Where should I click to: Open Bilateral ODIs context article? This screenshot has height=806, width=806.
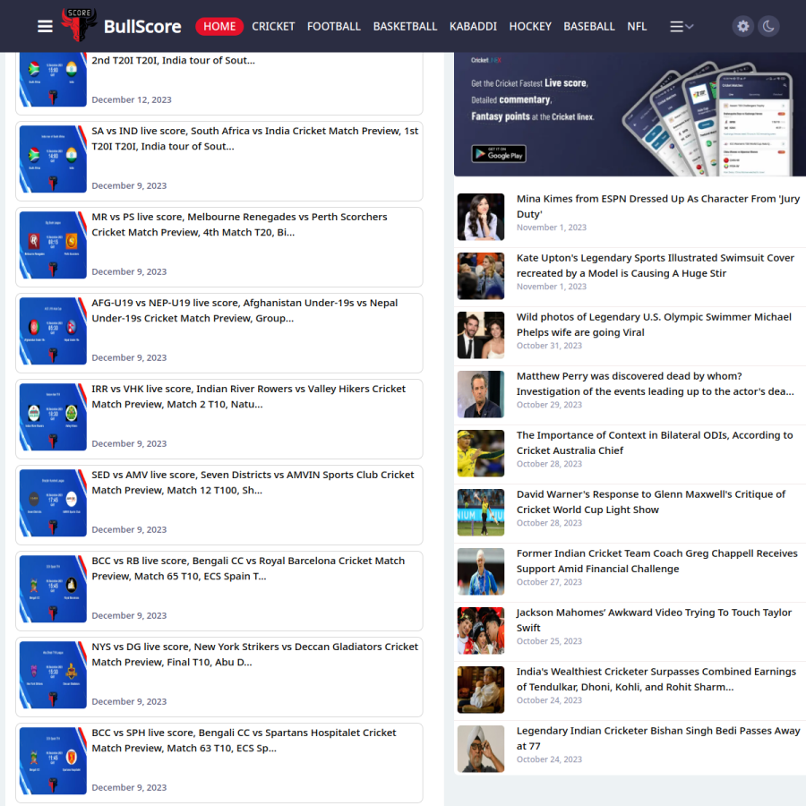tap(655, 442)
